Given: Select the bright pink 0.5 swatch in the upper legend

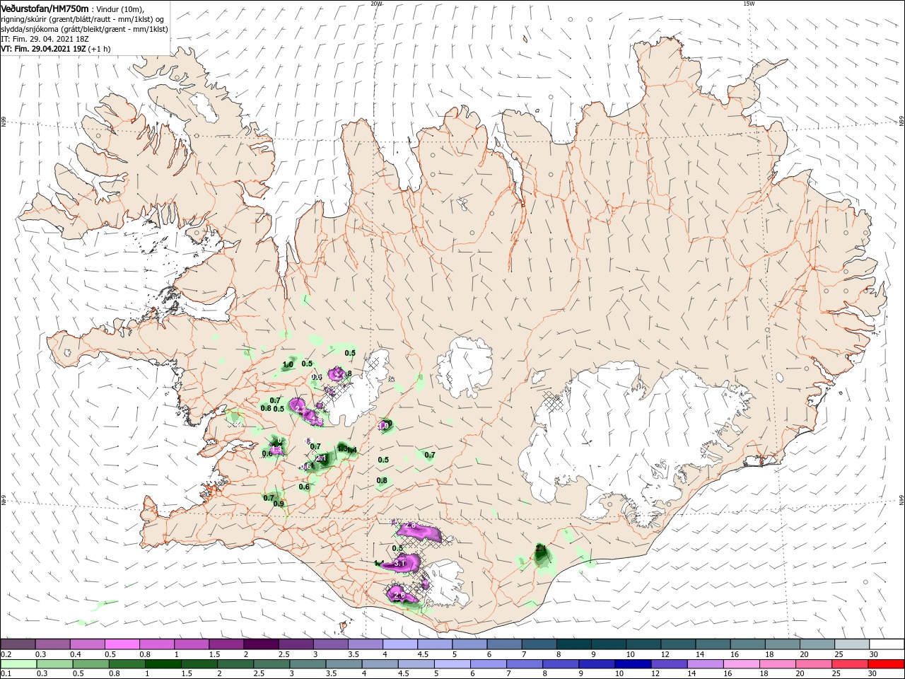Looking at the screenshot, I should point(122,644).
